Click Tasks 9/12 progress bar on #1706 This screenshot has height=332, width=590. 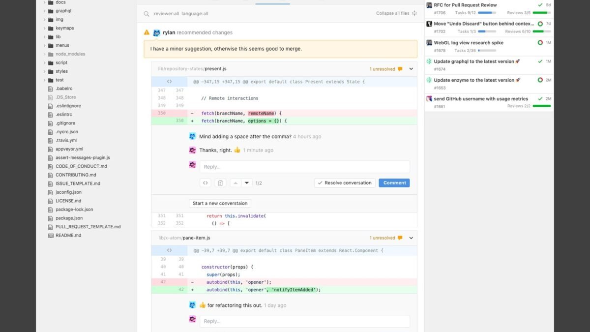[x=487, y=13]
